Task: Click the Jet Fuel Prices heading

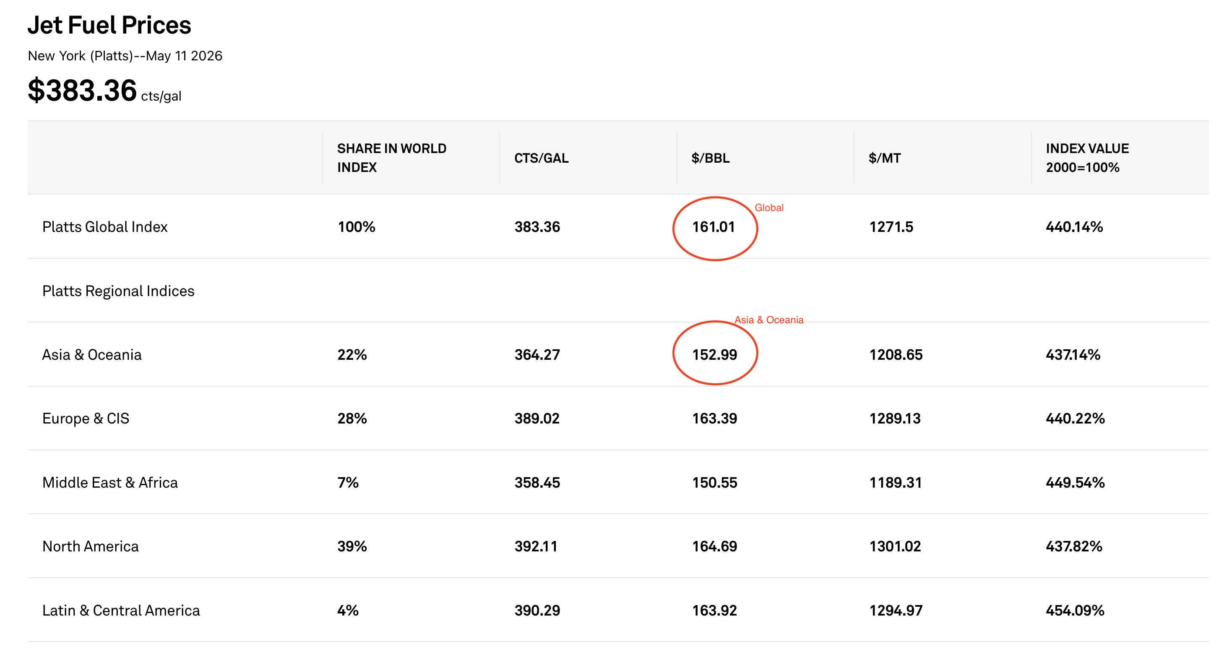Action: pos(109,25)
